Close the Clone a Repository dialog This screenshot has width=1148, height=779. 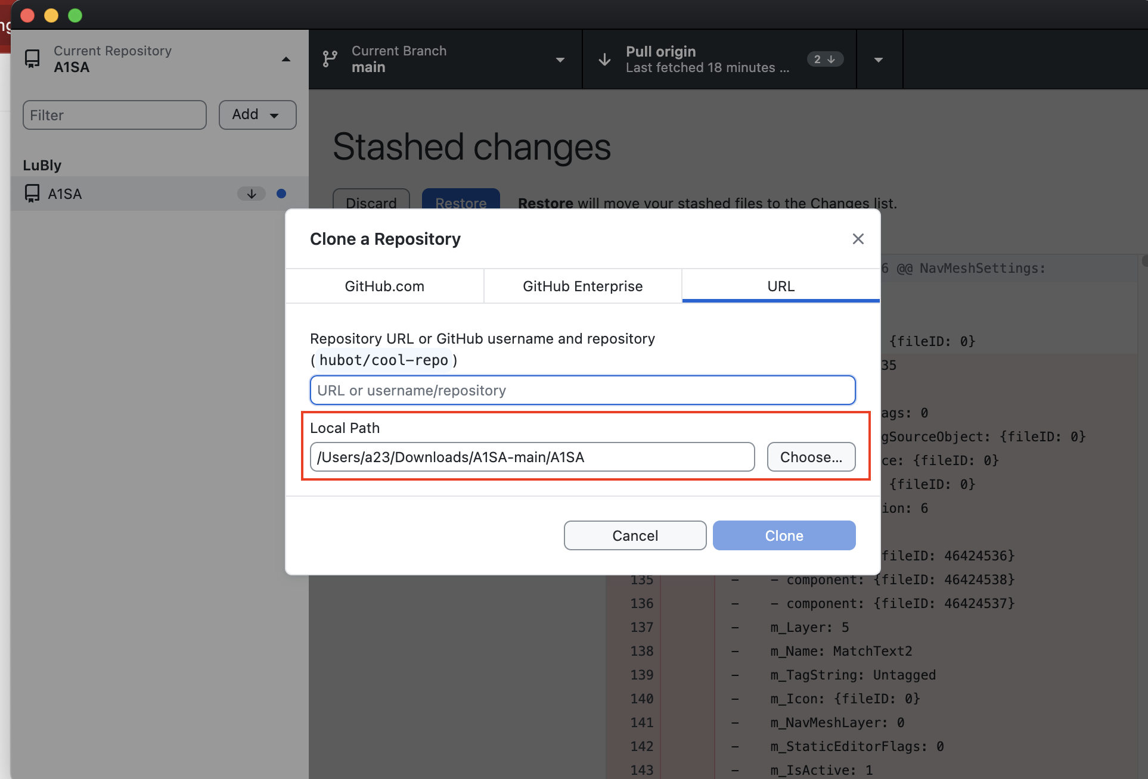click(858, 239)
